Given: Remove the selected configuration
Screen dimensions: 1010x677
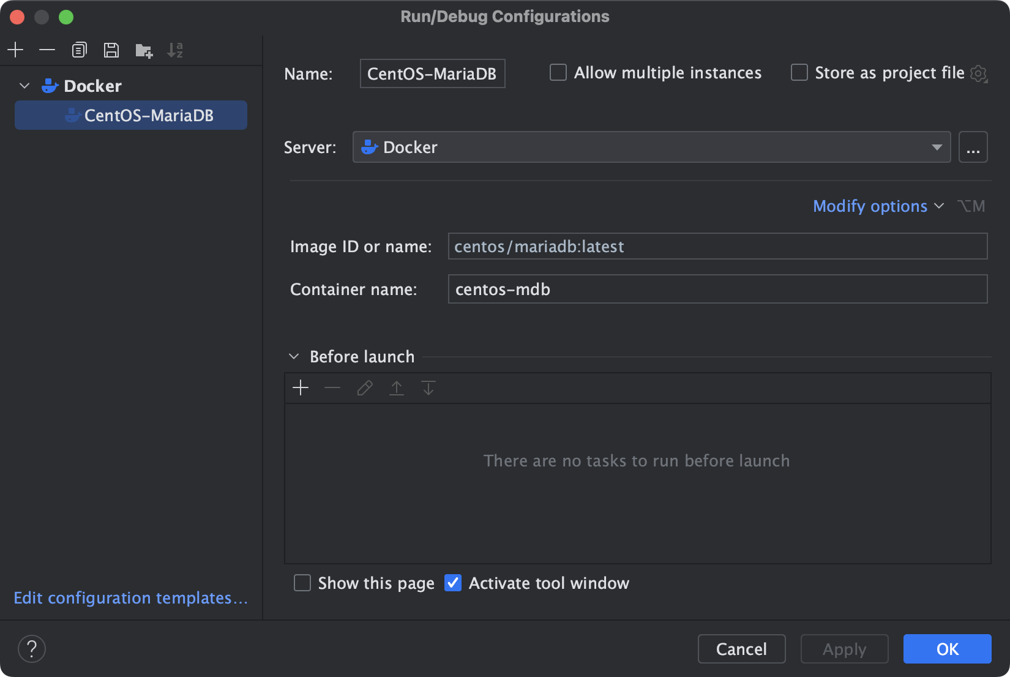Looking at the screenshot, I should 47,50.
